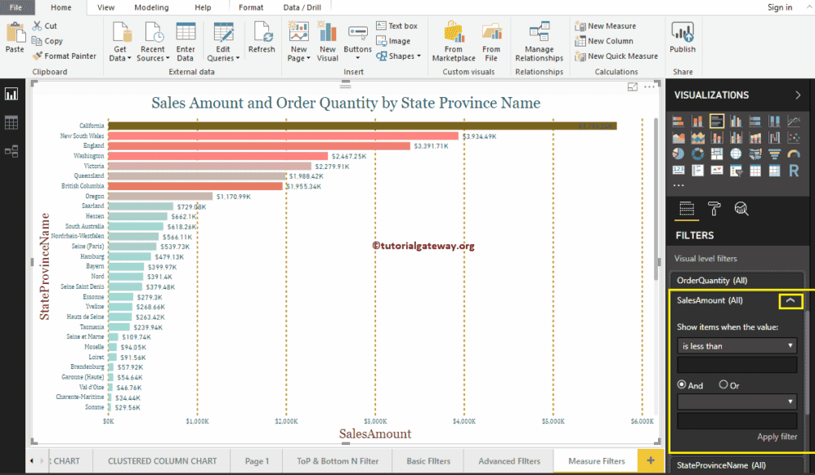Select the Map globe visualization
The height and width of the screenshot is (475, 815).
[x=736, y=153]
